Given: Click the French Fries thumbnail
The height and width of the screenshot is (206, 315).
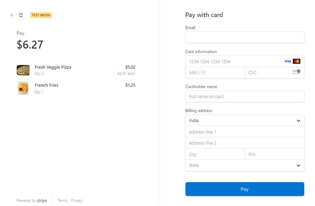Looking at the screenshot, I should click(x=23, y=88).
